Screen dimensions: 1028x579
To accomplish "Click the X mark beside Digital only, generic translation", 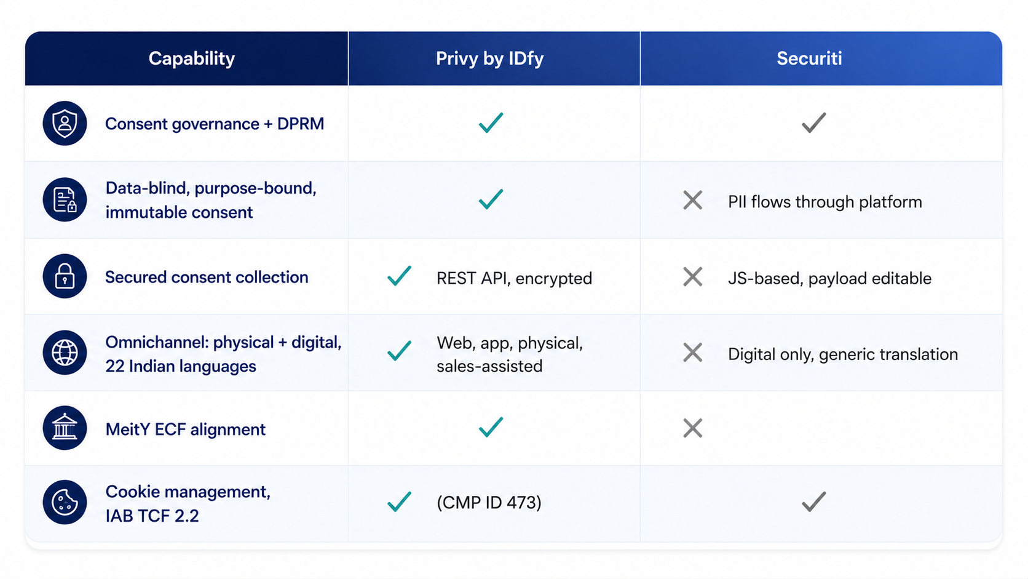I will [x=693, y=353].
